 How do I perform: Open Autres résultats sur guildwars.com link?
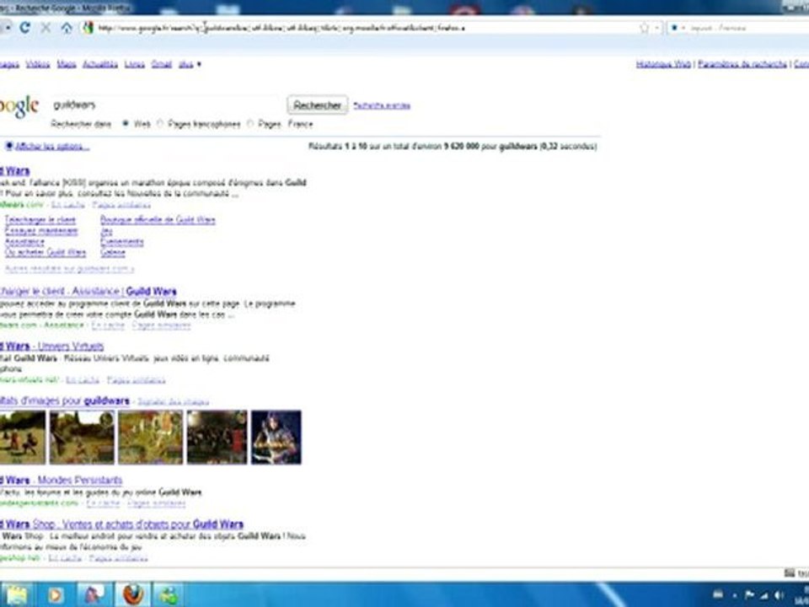tap(69, 268)
